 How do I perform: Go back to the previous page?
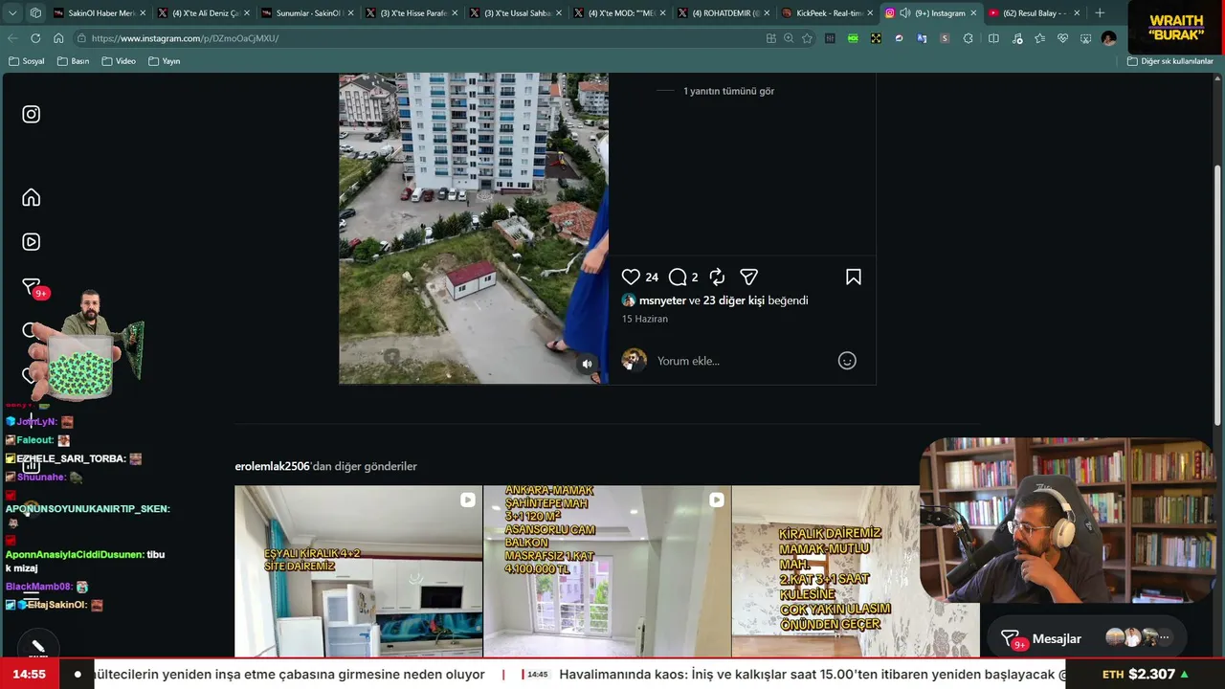click(x=12, y=38)
